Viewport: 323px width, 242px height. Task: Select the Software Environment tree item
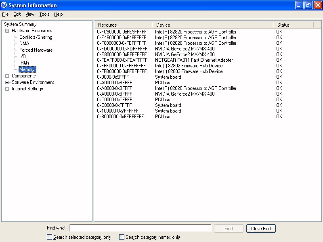point(33,82)
